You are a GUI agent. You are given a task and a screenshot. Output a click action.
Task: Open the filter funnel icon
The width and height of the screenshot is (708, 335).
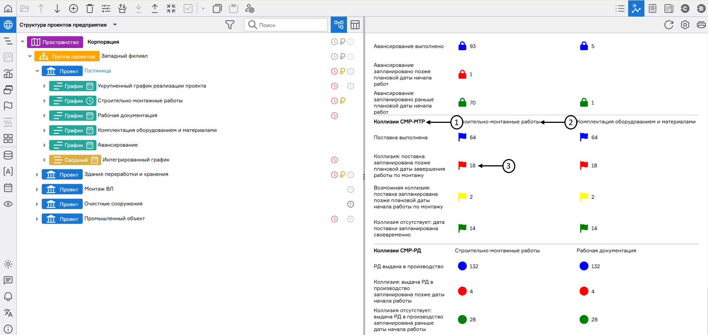tap(230, 25)
